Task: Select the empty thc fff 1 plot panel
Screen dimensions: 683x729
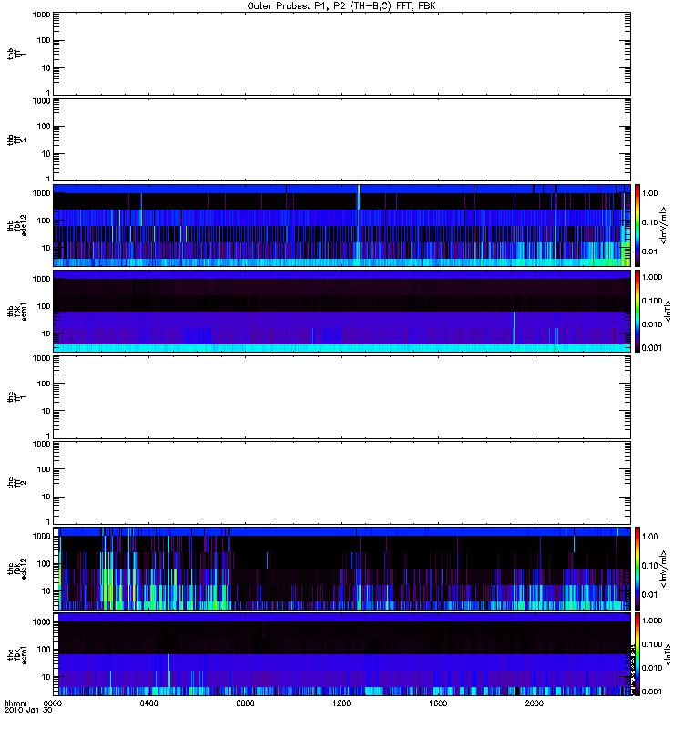Action: click(342, 397)
